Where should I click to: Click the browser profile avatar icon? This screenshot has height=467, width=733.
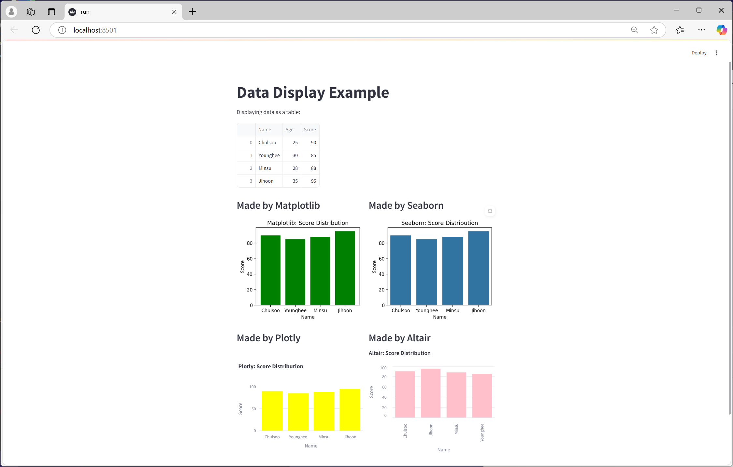tap(11, 12)
